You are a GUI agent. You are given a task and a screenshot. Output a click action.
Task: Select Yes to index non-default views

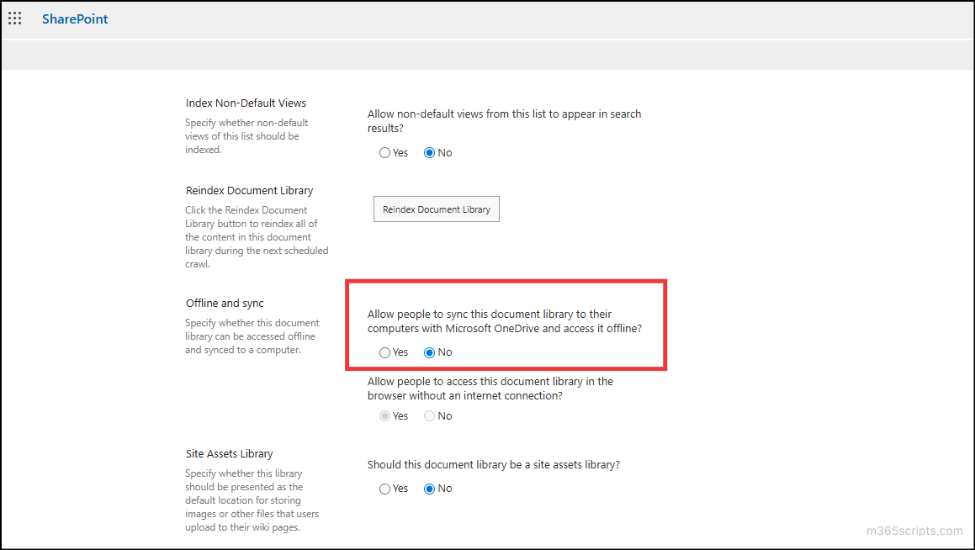point(384,152)
